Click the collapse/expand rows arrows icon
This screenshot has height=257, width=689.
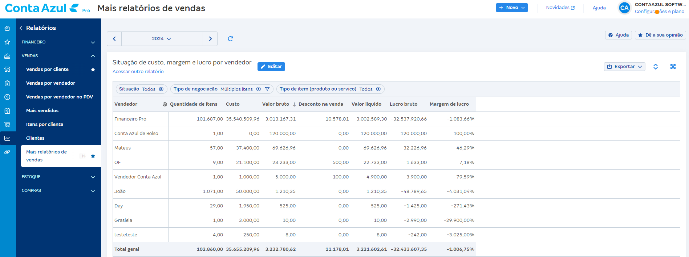656,67
